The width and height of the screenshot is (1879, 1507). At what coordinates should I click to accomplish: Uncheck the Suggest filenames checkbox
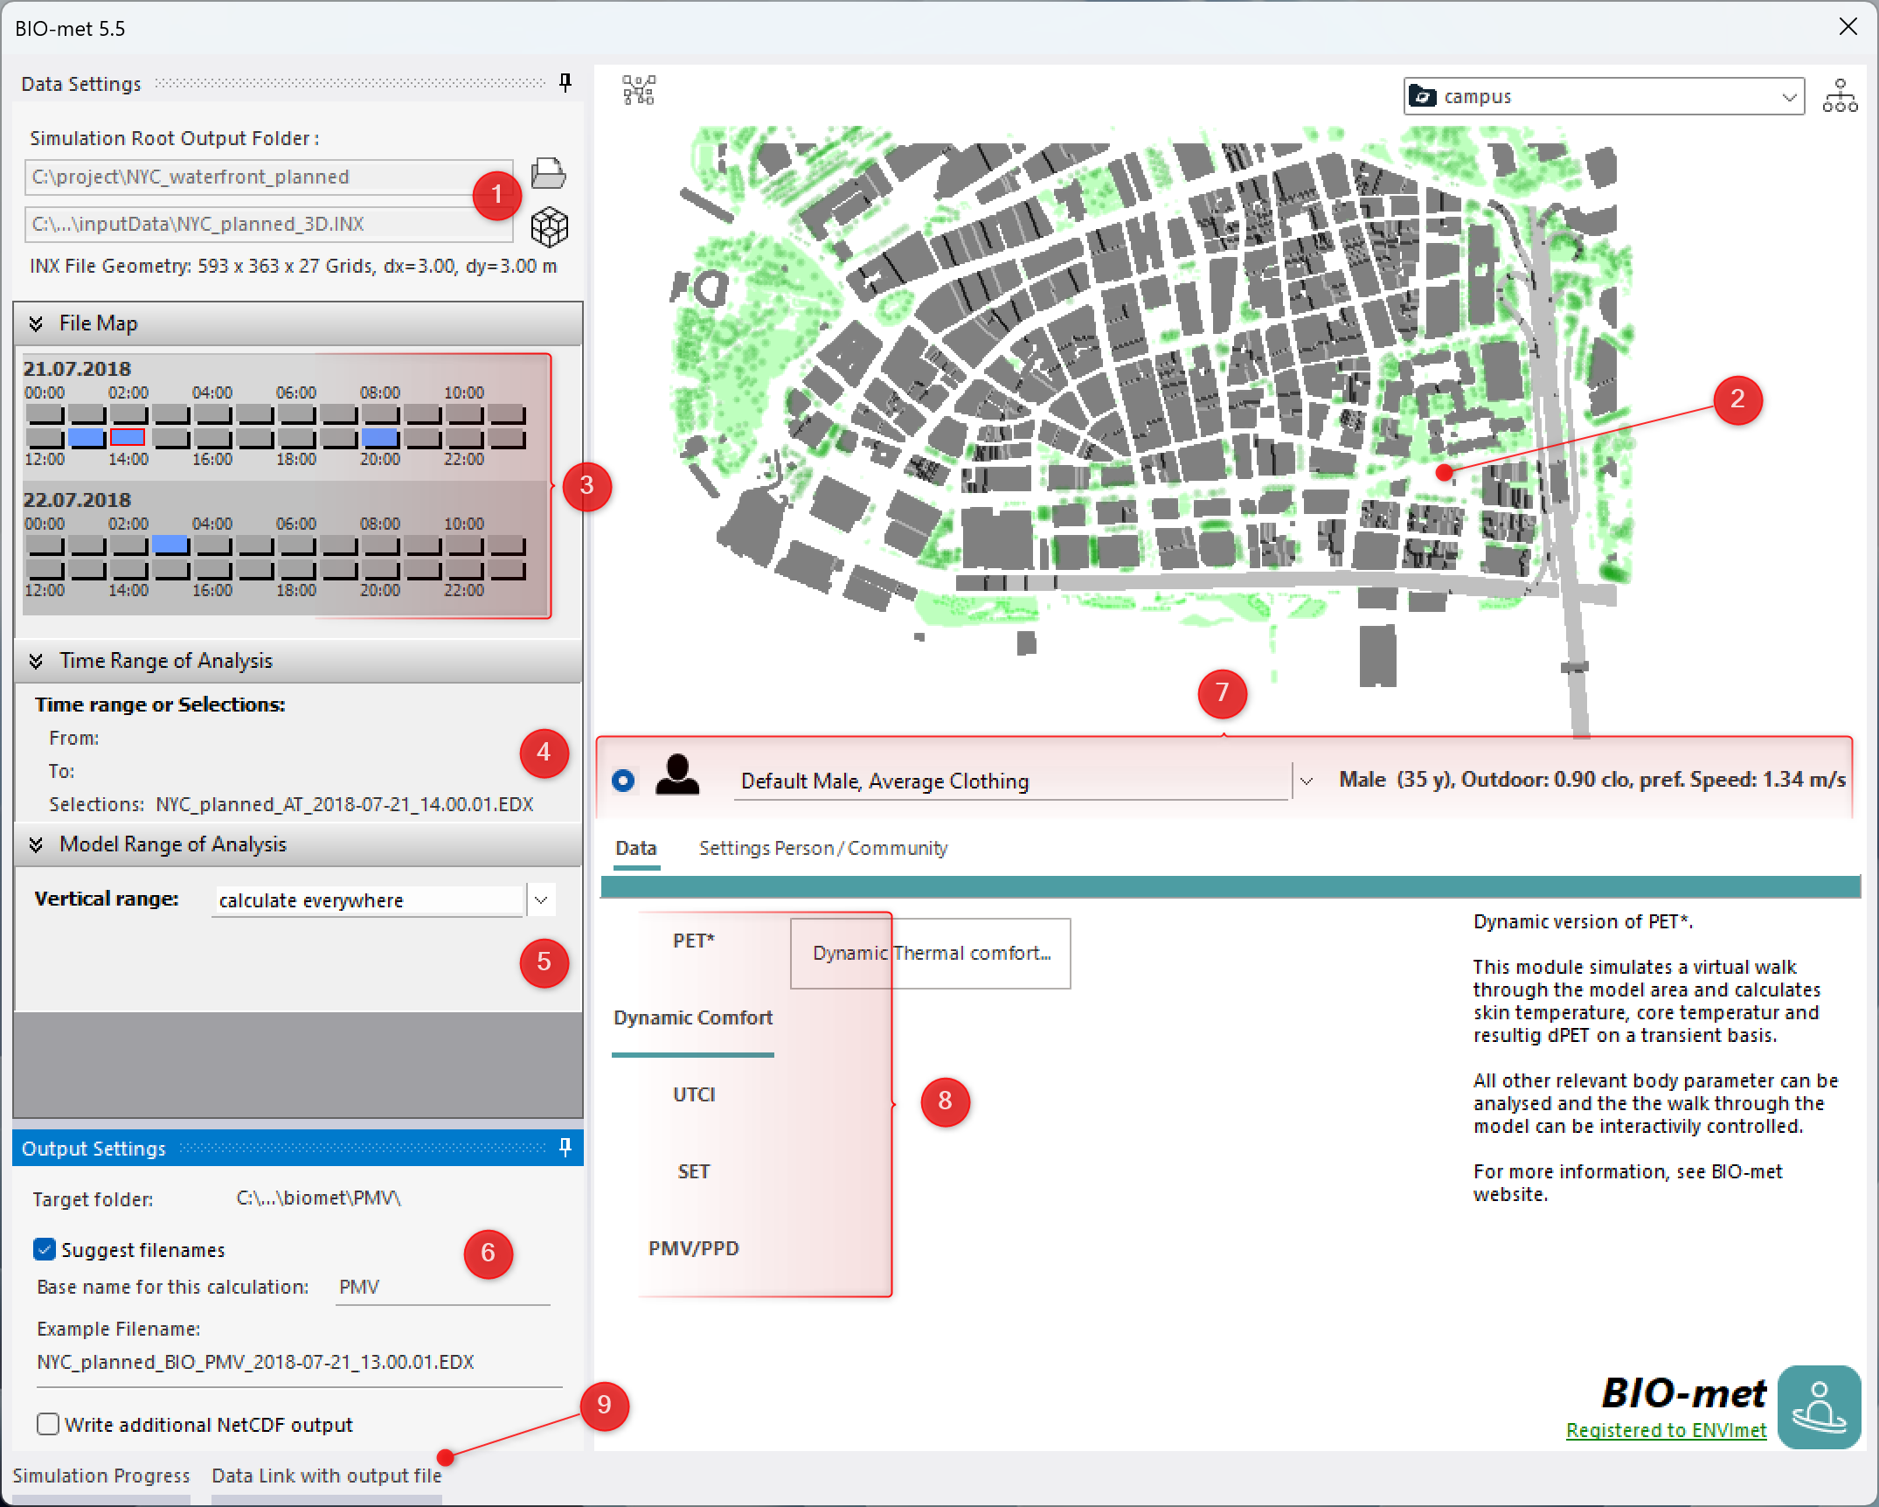45,1249
